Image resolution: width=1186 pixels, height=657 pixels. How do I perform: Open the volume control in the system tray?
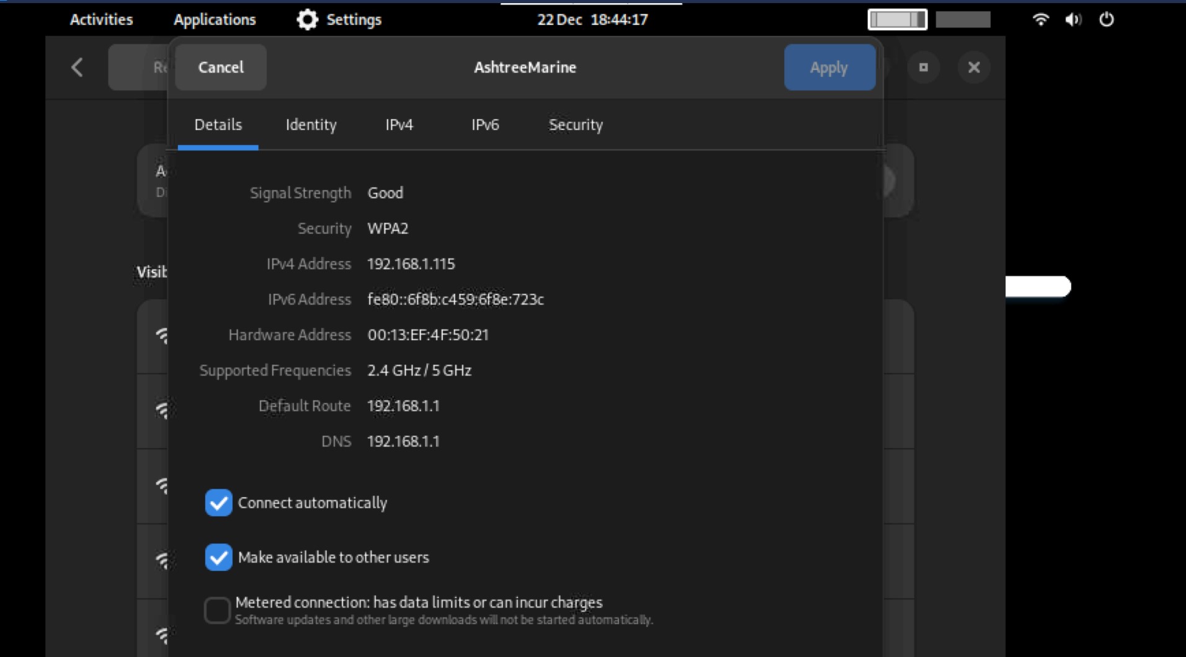[1073, 20]
